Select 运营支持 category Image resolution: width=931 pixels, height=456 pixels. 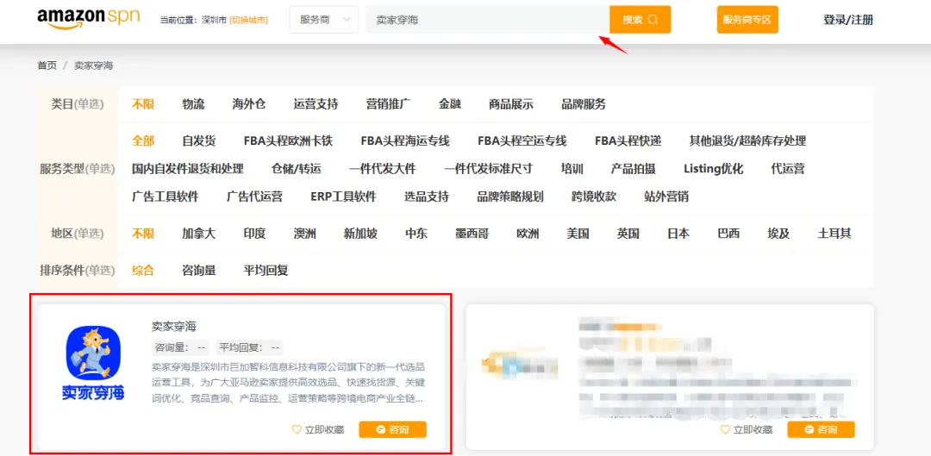[316, 104]
